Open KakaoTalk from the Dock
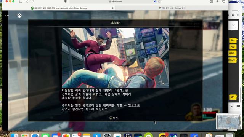 pos(163,135)
